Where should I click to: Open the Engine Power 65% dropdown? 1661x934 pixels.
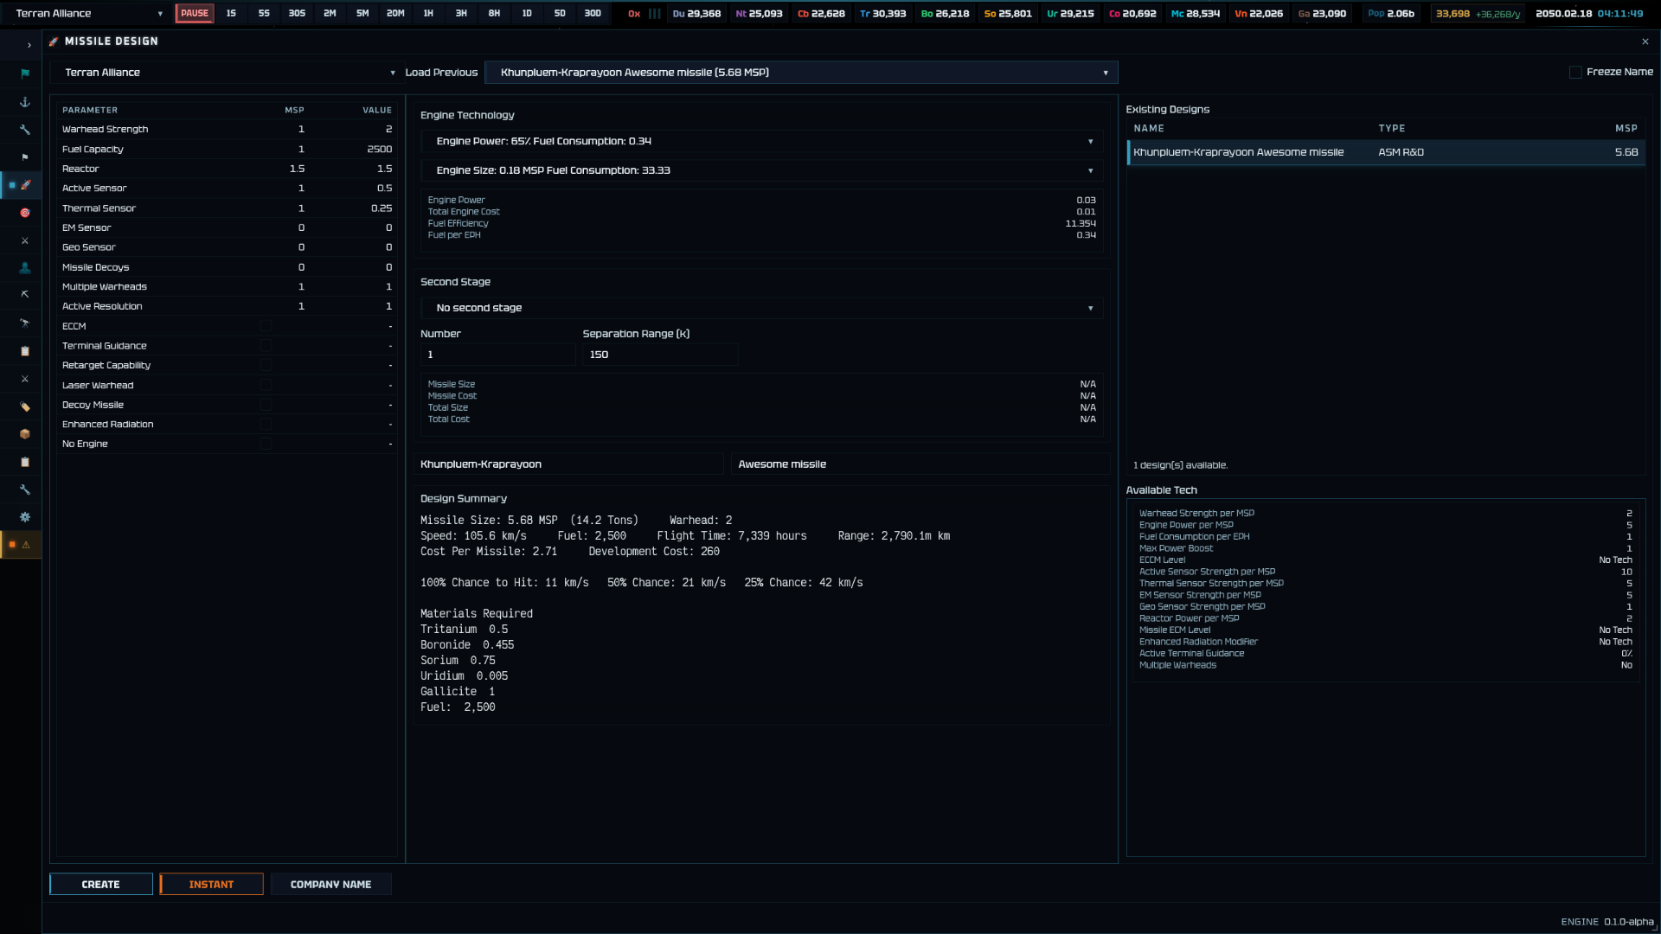pyautogui.click(x=761, y=142)
